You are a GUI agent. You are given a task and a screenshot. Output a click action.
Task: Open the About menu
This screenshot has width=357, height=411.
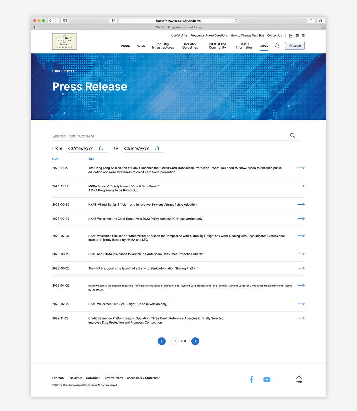pyautogui.click(x=125, y=46)
